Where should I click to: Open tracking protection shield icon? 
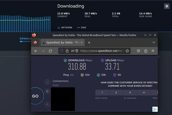(62, 51)
